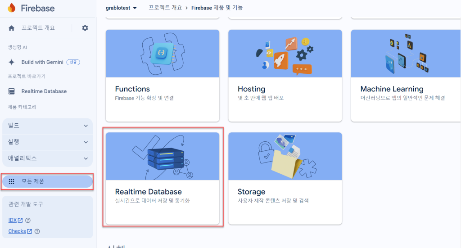Click the IDX external link icon
This screenshot has height=248, width=461.
point(20,220)
